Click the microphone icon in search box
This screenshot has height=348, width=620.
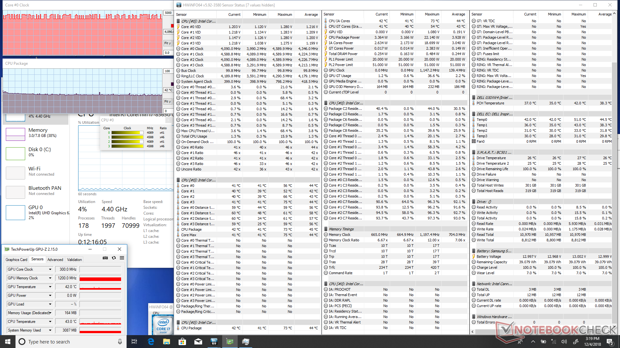coord(120,342)
